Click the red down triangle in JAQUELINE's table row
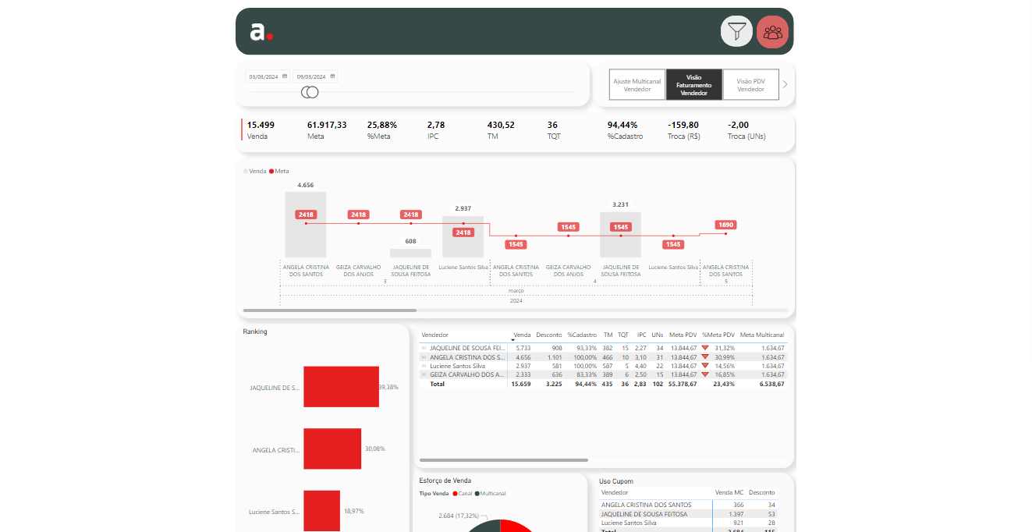This screenshot has width=1032, height=532. (705, 348)
